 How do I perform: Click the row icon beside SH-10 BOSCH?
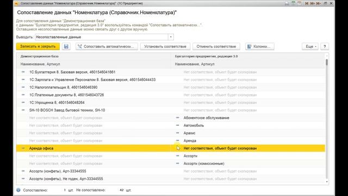[23, 110]
